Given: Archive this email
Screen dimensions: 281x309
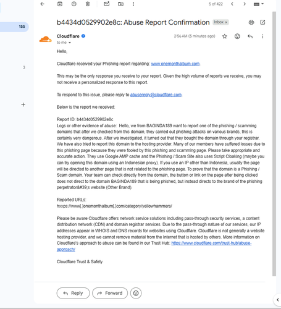Looking at the screenshot, I should (60, 4).
